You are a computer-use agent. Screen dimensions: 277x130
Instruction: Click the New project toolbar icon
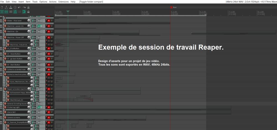[2, 7]
